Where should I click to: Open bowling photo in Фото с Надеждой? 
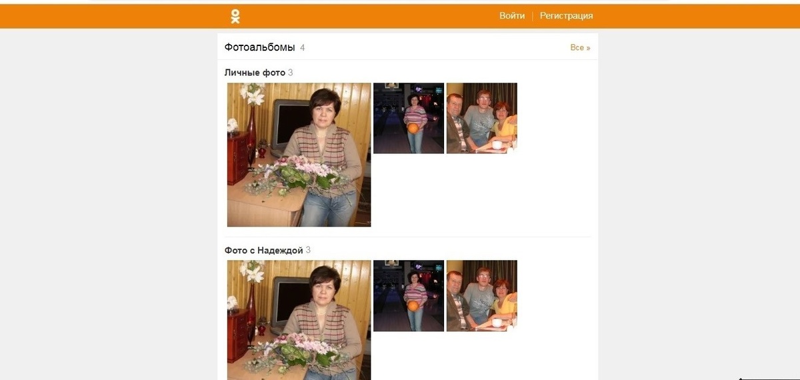click(409, 295)
